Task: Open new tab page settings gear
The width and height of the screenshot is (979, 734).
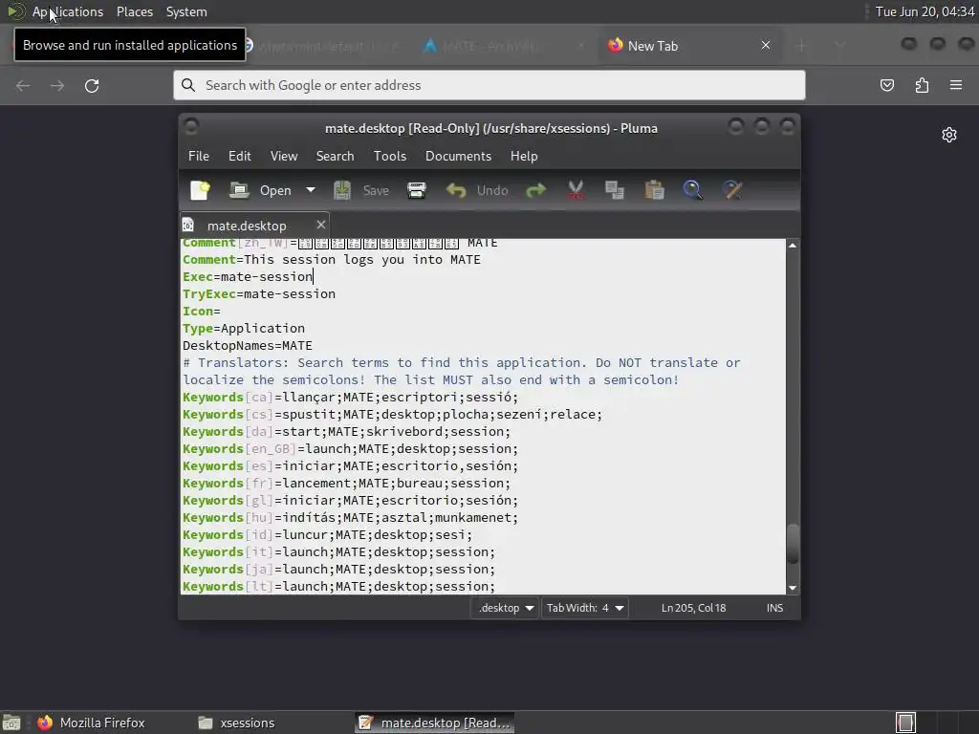Action: [949, 135]
